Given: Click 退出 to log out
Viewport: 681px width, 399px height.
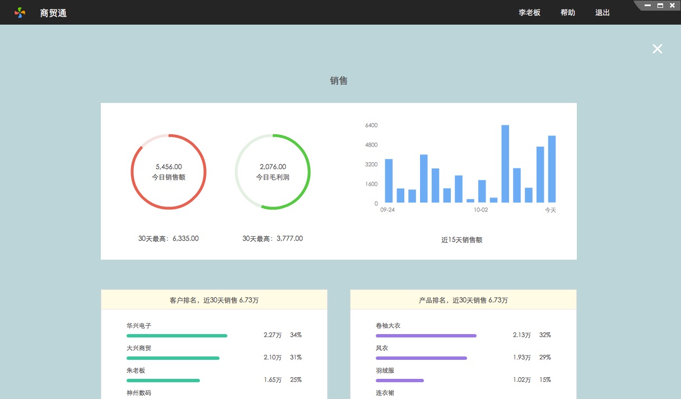Looking at the screenshot, I should [x=603, y=12].
